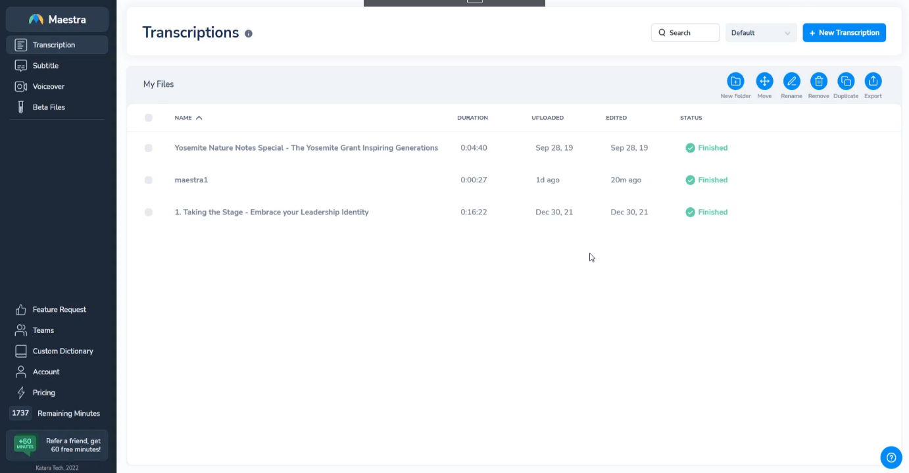Click the Remove file icon
Viewport: 909px width, 473px height.
pos(818,82)
